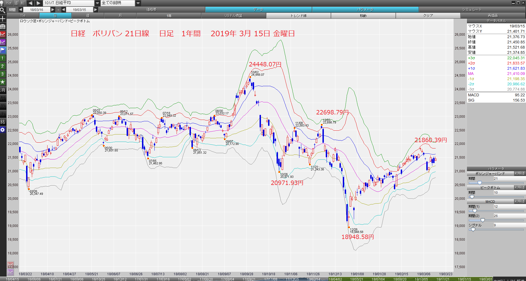The width and height of the screenshot is (526, 281).
Task: Select the 日 daily timeframe tab
Action: pyautogui.click(x=55, y=16)
